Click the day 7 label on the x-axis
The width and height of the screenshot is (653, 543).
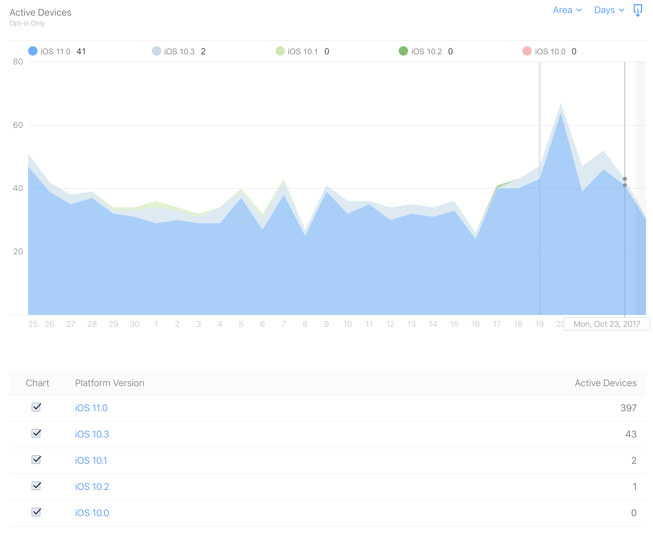tap(284, 324)
